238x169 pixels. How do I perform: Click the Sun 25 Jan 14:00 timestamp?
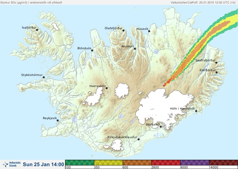pyautogui.click(x=43, y=164)
